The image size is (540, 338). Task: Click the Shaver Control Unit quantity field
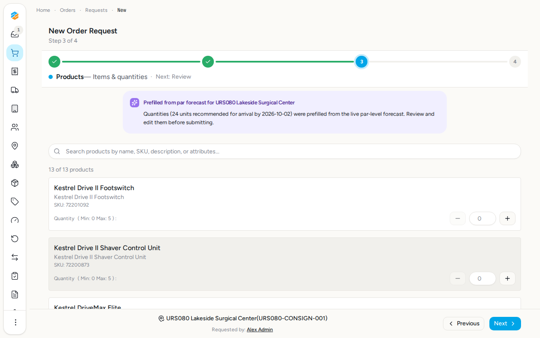(x=483, y=278)
